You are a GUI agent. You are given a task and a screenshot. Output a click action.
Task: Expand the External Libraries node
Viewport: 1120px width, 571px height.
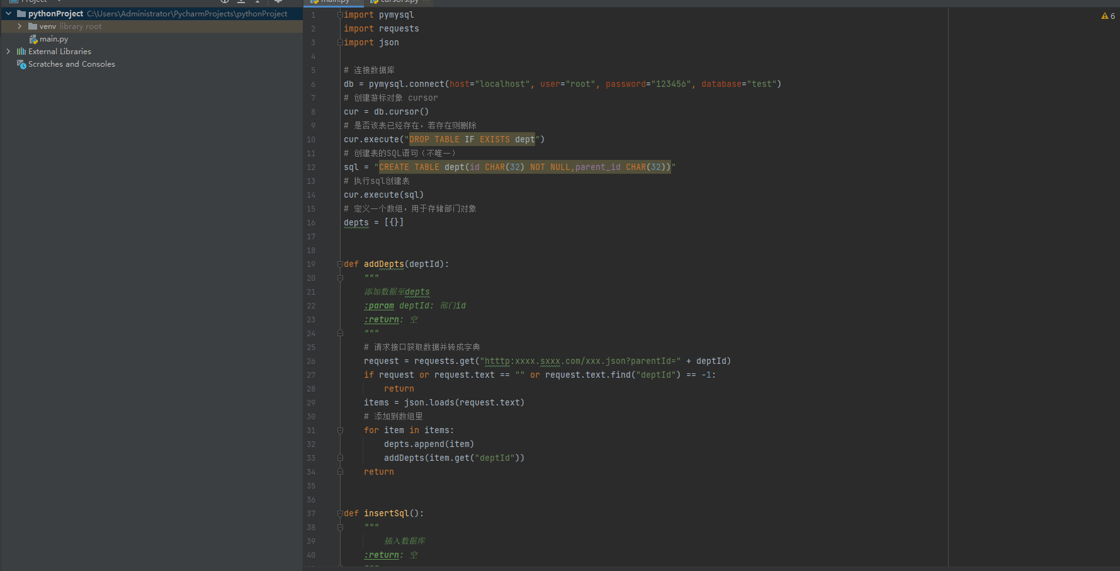8,52
